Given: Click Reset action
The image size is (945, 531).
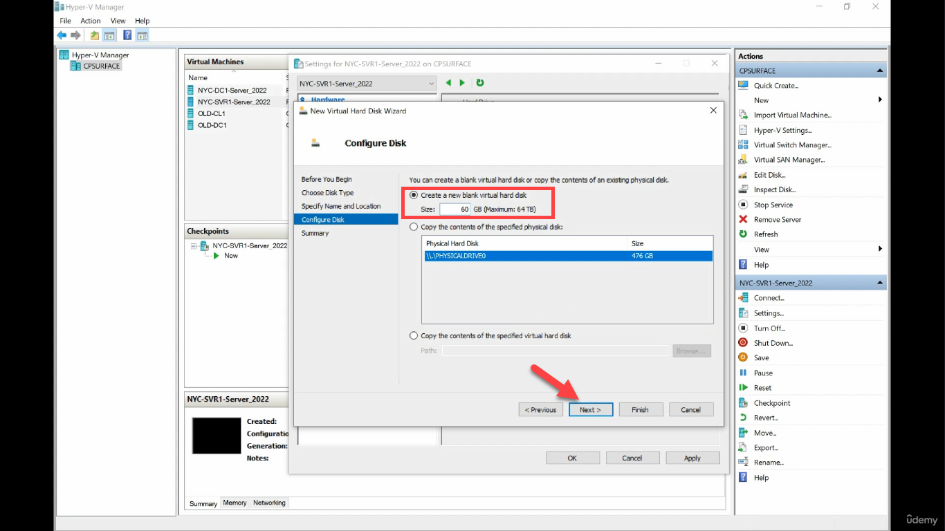Looking at the screenshot, I should [x=762, y=388].
